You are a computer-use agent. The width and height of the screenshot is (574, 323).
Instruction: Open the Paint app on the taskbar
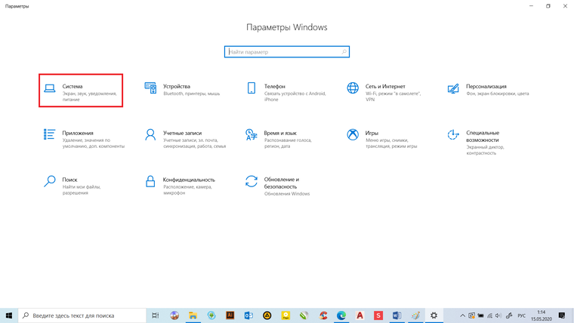click(415, 315)
